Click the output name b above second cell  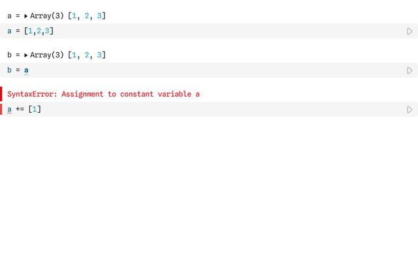9,55
